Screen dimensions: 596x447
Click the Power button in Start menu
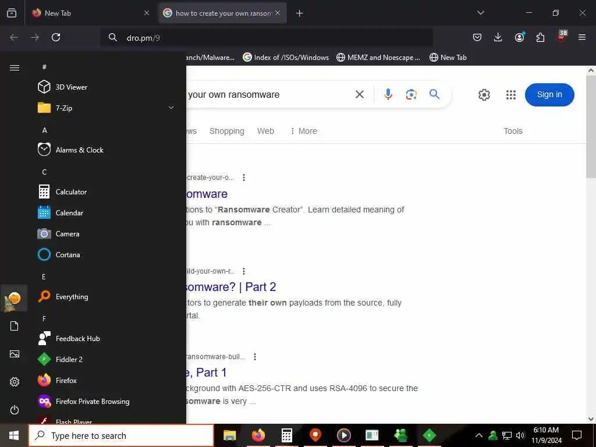tap(15, 410)
